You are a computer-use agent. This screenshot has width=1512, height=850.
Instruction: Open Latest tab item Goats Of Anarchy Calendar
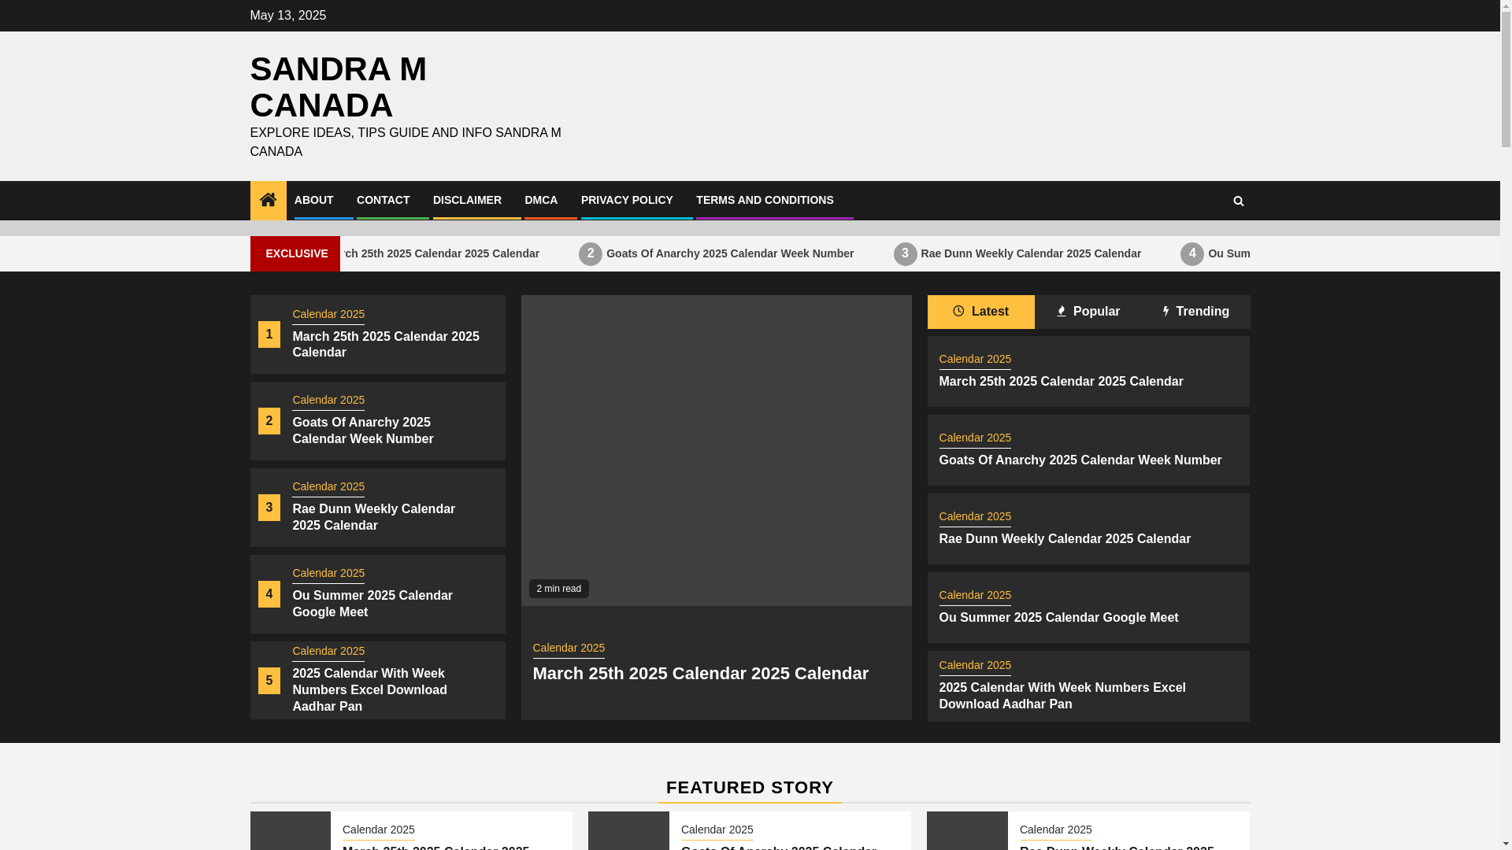[x=1080, y=460]
